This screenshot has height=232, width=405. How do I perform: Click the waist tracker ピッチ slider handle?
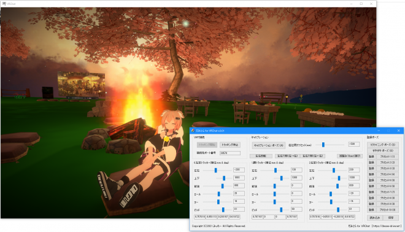(281, 210)
